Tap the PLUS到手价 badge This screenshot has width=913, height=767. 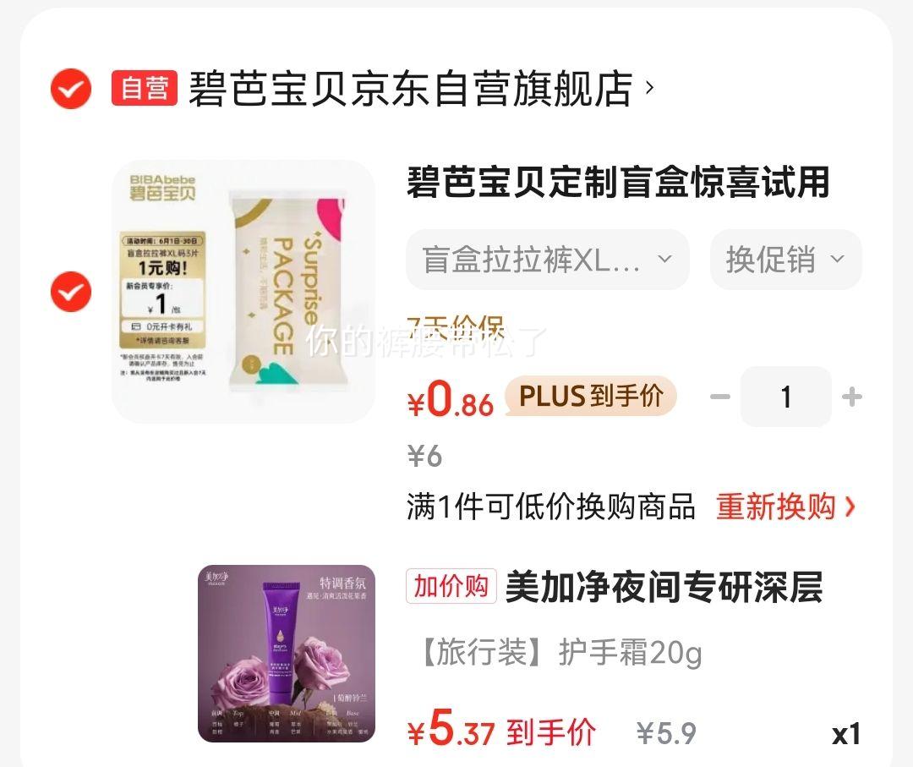(x=591, y=396)
